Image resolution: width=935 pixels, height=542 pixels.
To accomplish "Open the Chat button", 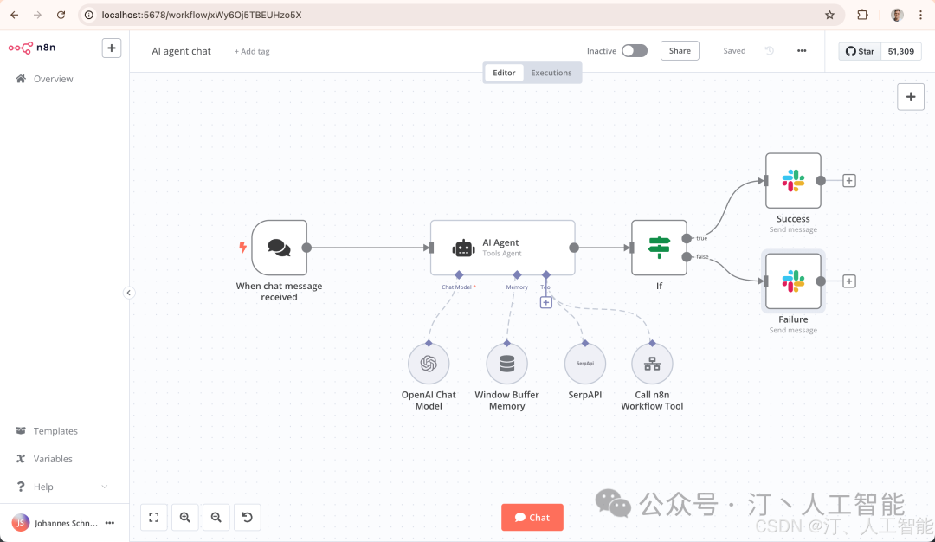I will (532, 518).
